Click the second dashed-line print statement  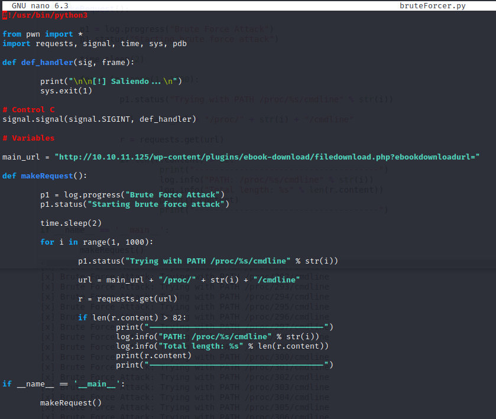click(225, 365)
